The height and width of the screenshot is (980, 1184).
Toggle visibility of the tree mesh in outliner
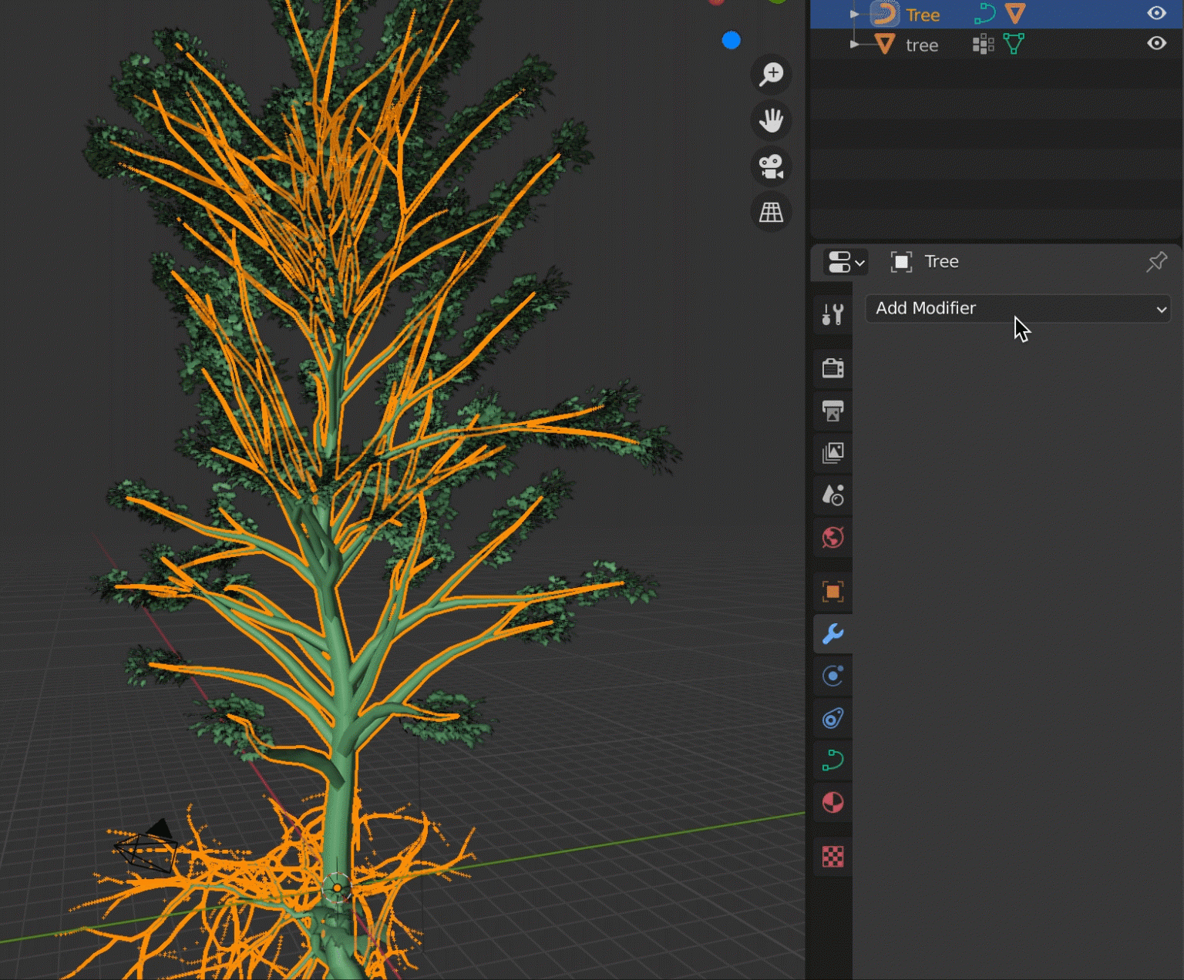[1156, 43]
